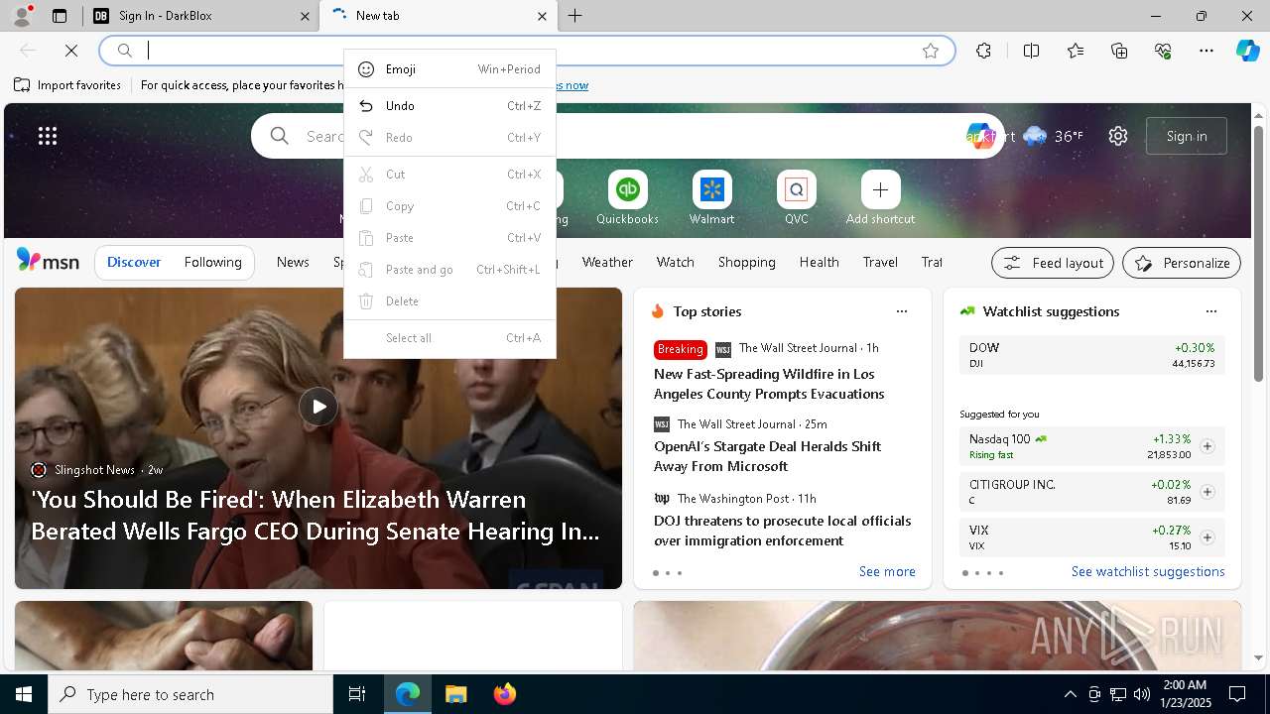Open the notification center icon
The width and height of the screenshot is (1270, 714).
(1237, 694)
